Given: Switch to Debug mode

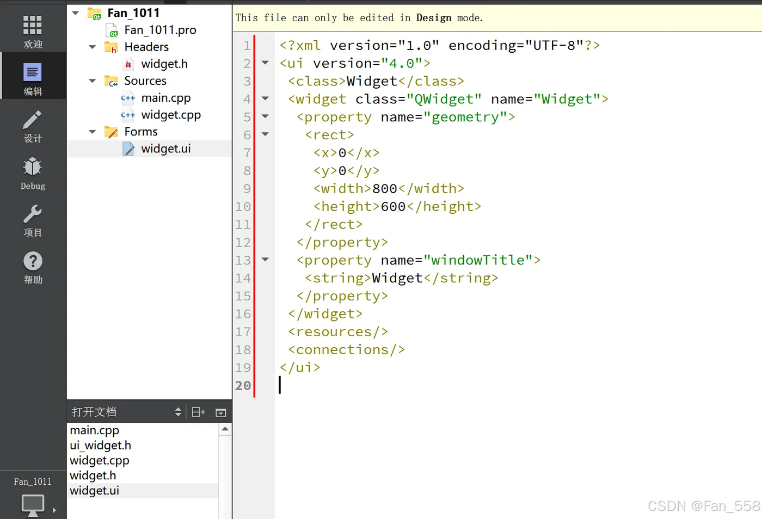Looking at the screenshot, I should click(x=33, y=173).
